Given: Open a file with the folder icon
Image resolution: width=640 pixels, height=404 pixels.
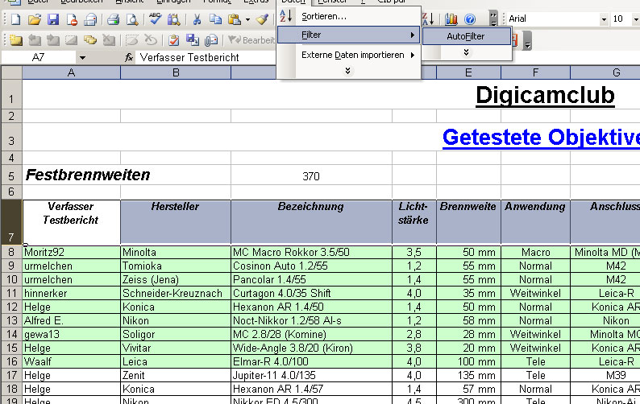Looking at the screenshot, I should pyautogui.click(x=33, y=19).
